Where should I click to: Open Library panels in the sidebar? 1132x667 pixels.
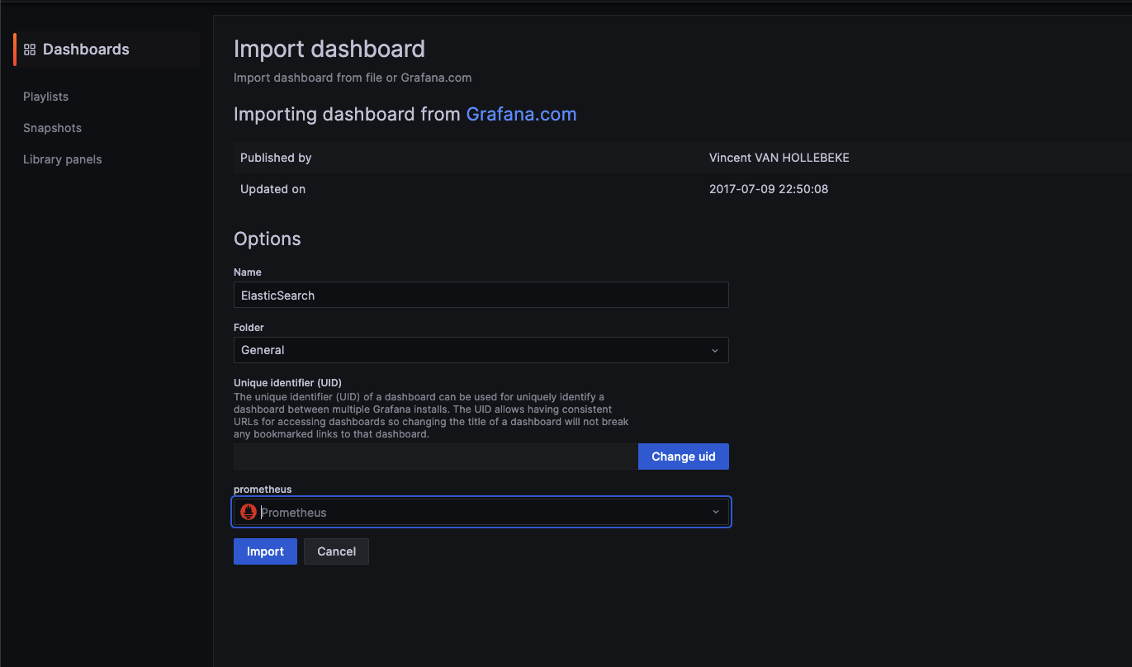tap(63, 159)
